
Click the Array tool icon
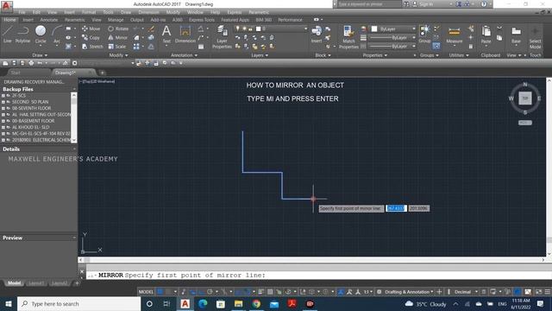click(x=136, y=46)
